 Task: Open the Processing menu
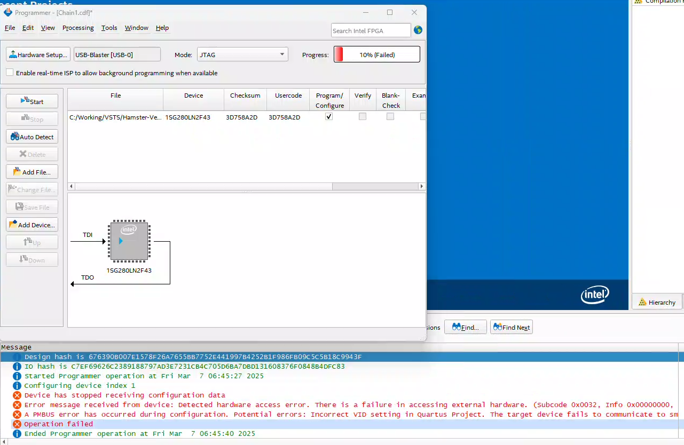coord(78,28)
